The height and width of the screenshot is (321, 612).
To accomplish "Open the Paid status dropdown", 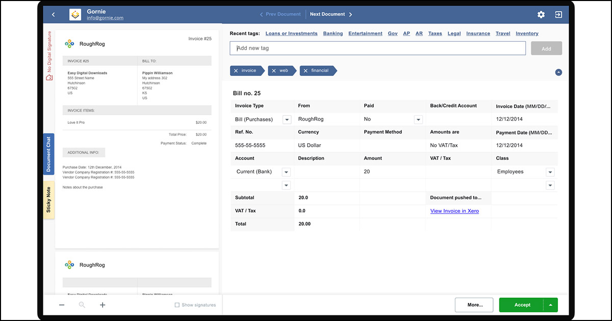I will coord(418,120).
